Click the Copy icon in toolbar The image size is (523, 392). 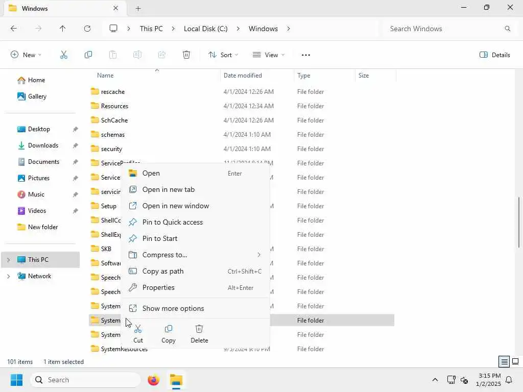[x=88, y=55]
